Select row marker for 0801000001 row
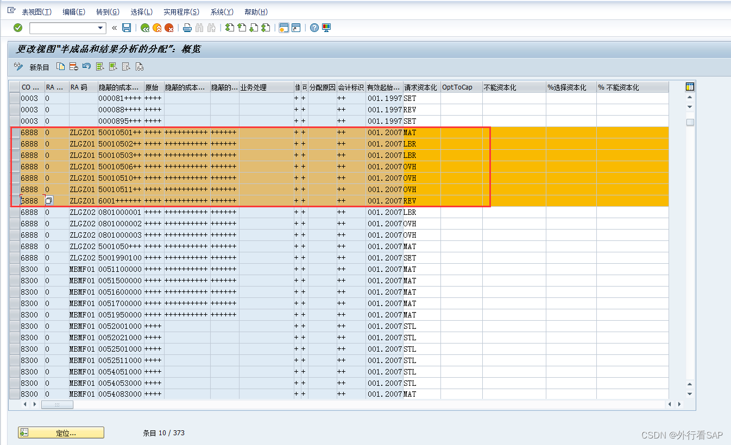The image size is (731, 445). (x=15, y=212)
